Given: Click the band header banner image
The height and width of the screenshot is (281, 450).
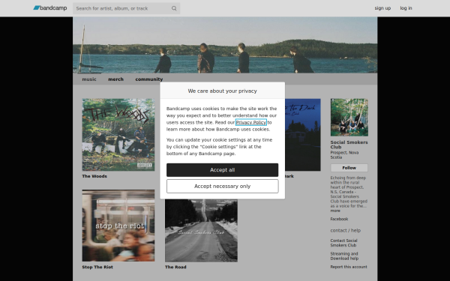Looking at the screenshot, I should (225, 45).
